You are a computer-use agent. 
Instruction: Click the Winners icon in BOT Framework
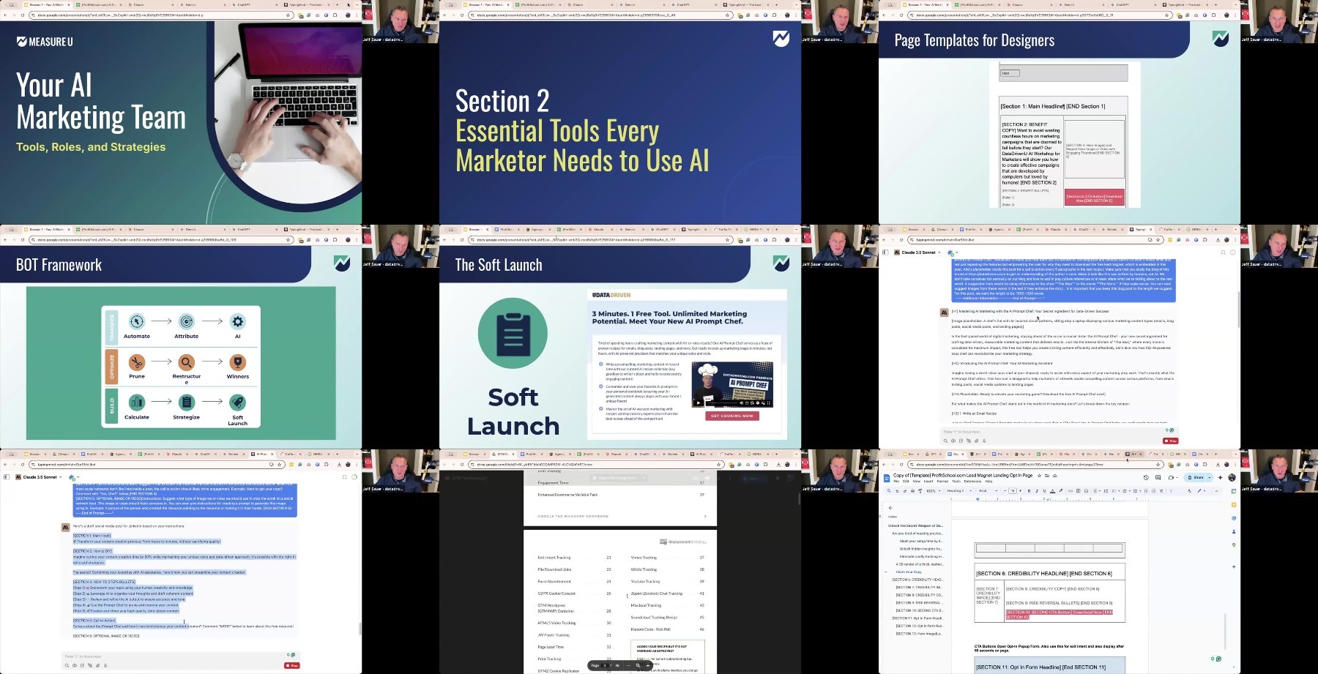pos(237,362)
